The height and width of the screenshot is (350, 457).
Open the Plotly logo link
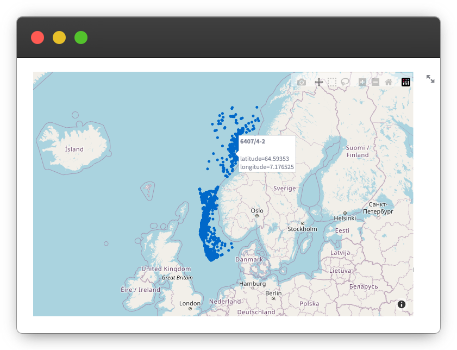coord(406,82)
